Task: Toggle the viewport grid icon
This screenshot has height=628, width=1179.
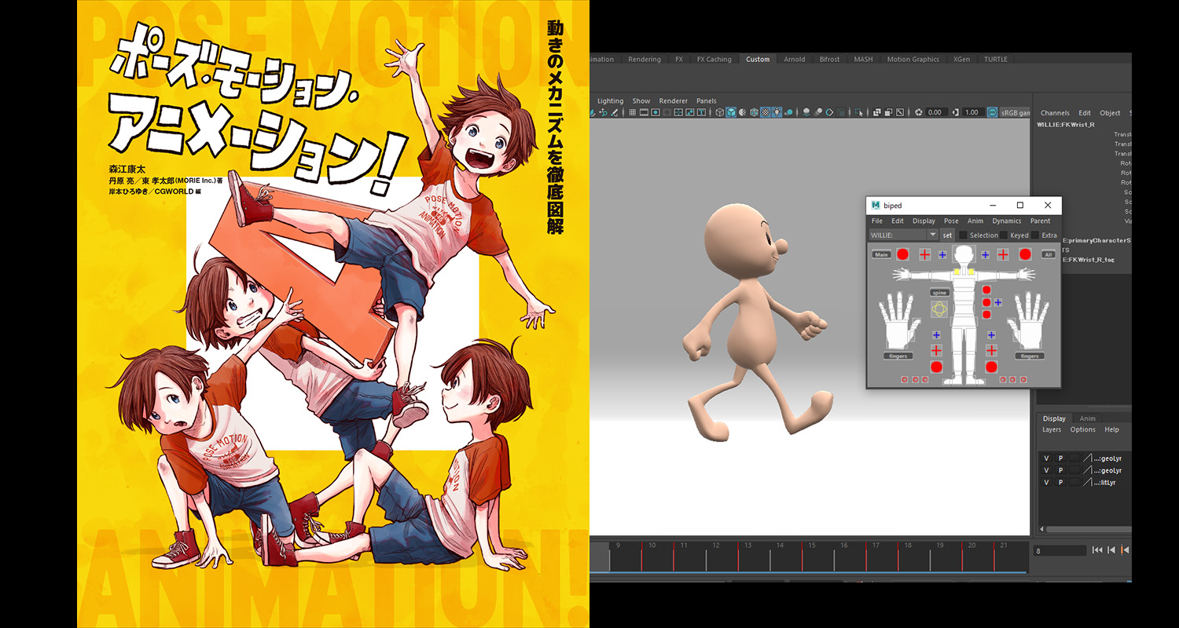Action: click(x=633, y=112)
